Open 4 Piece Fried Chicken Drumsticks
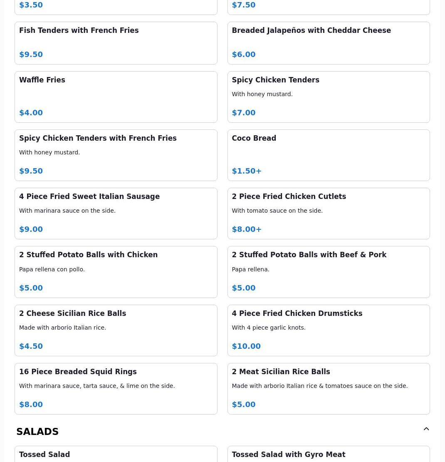Screen dimensions: 445x462 click(x=328, y=330)
